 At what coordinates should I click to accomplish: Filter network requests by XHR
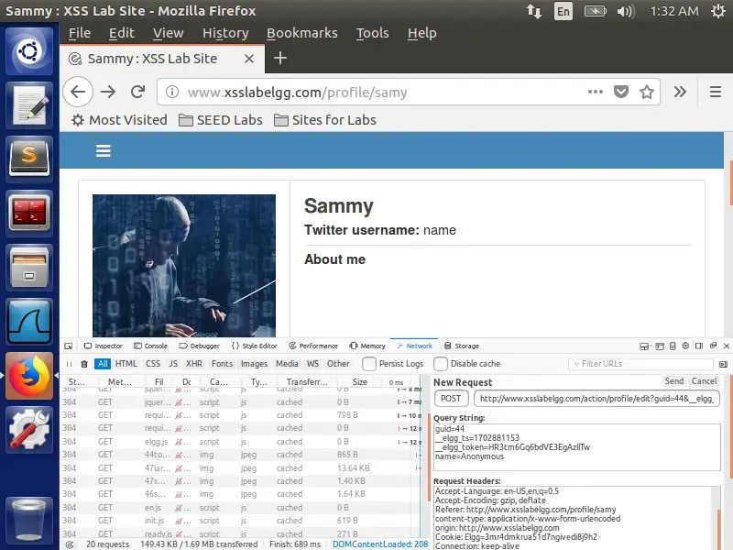[x=194, y=364]
